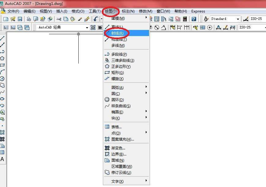Click the Continue dimension icon
The height and width of the screenshot is (187, 266).
tap(187, 28)
